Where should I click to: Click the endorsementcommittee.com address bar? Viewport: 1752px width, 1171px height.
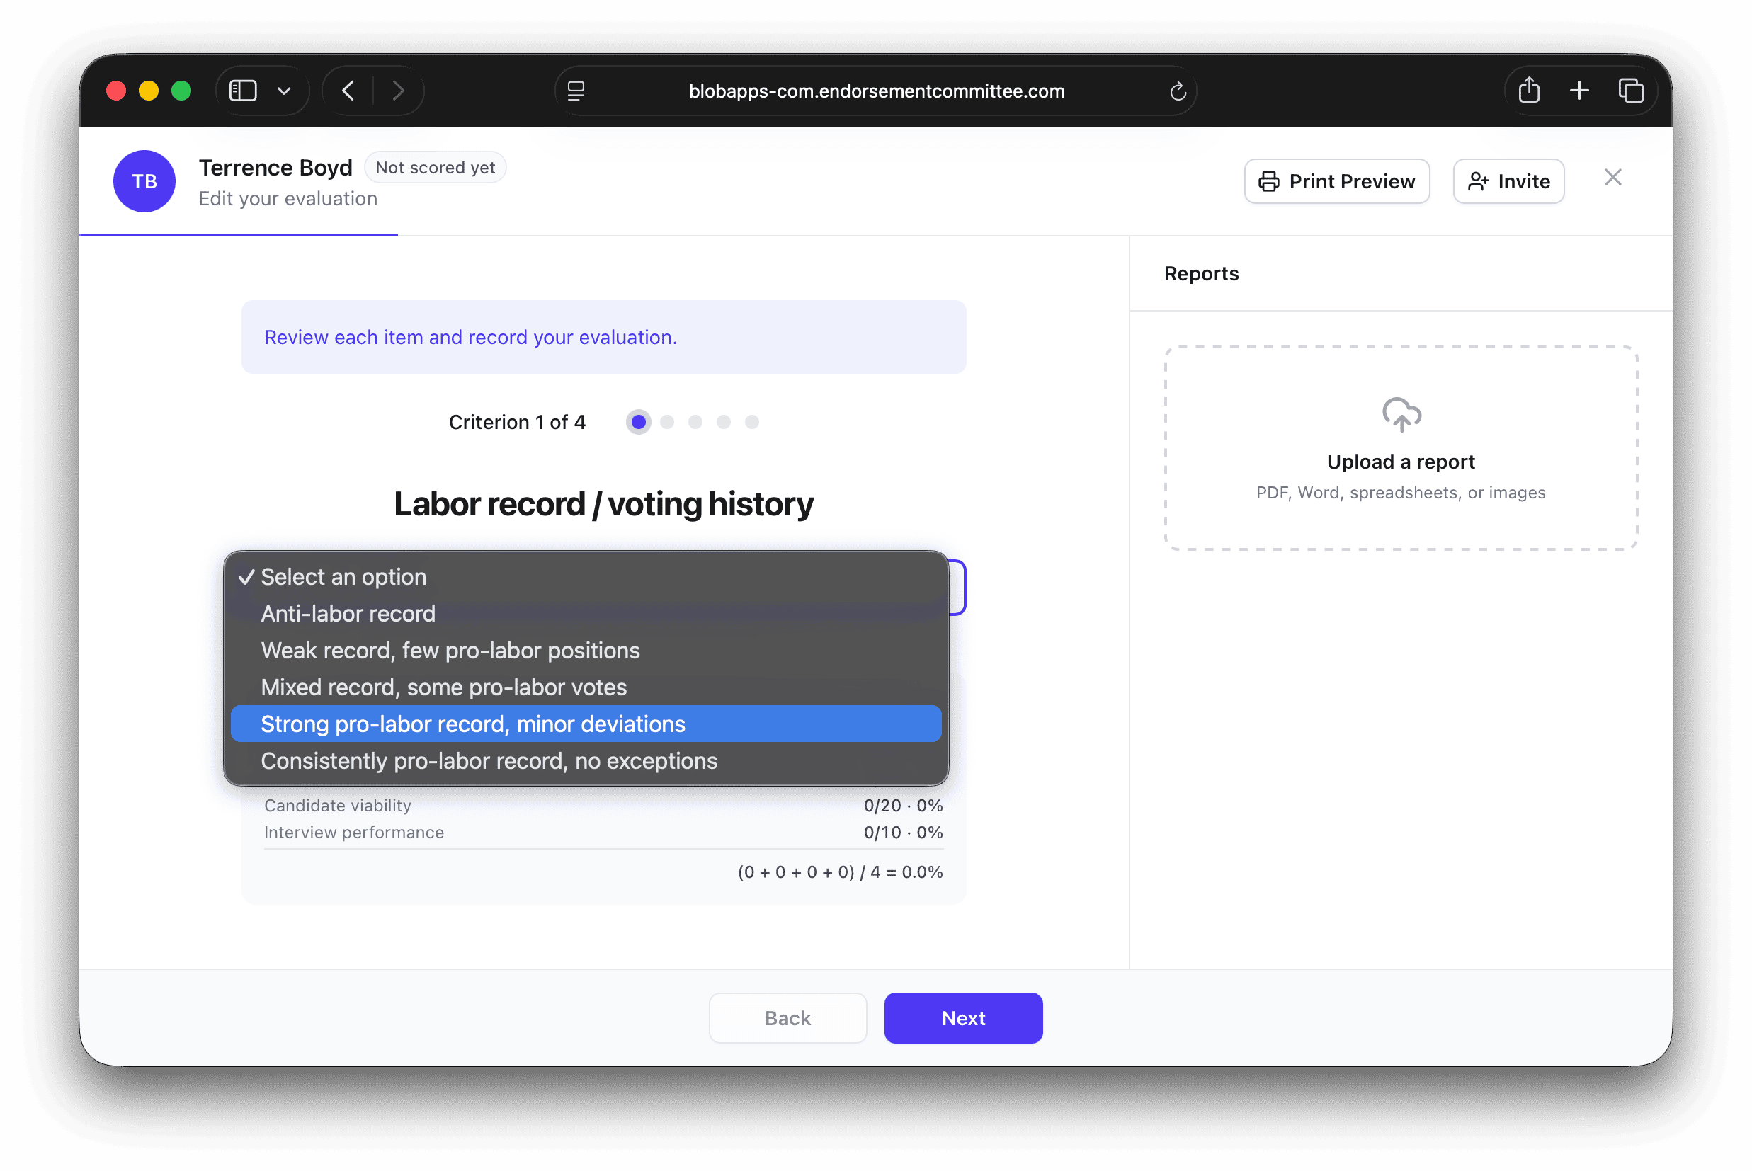tap(876, 91)
